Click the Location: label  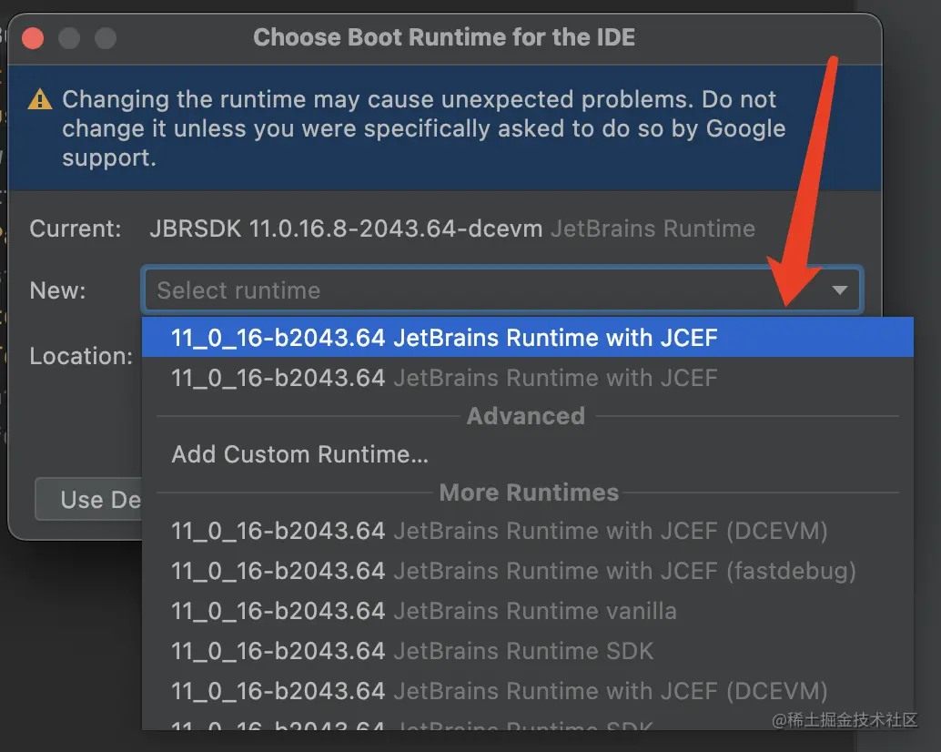81,356
